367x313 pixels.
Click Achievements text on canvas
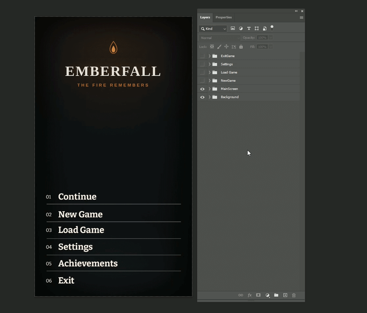(88, 263)
